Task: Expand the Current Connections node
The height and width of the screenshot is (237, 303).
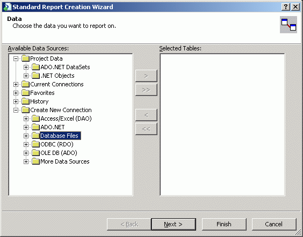Action: pos(16,84)
